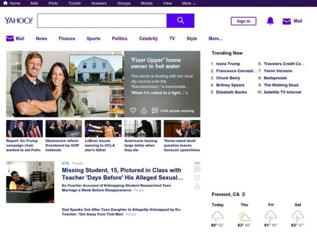This screenshot has width=317, height=237.
Task: Like the Missing Student article heart
Action: click(197, 178)
